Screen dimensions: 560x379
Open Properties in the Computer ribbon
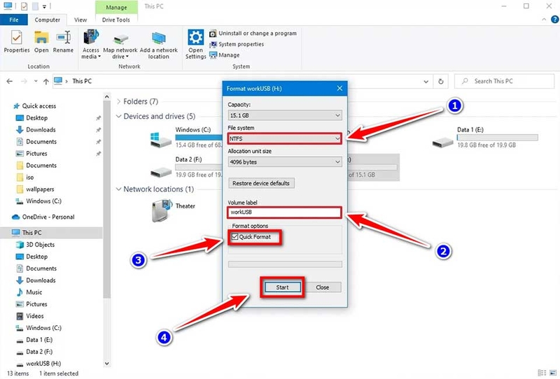click(x=16, y=42)
